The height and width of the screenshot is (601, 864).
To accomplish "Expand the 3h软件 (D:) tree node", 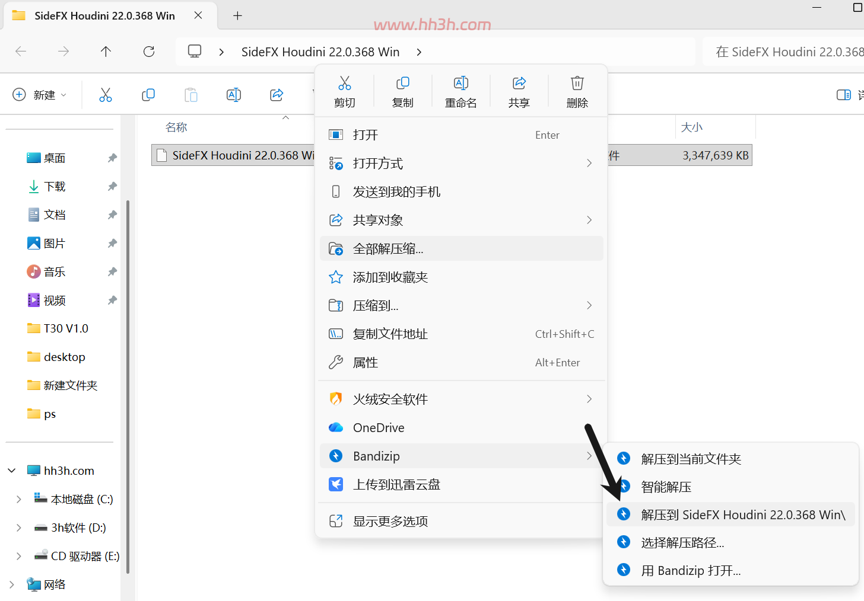I will point(19,528).
